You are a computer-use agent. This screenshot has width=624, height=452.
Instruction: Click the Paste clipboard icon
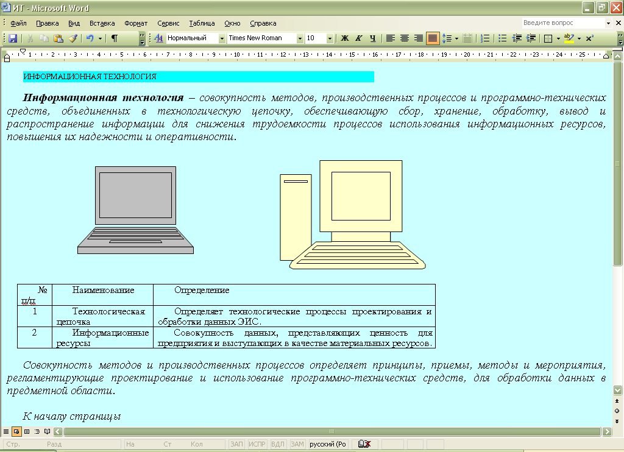(58, 38)
